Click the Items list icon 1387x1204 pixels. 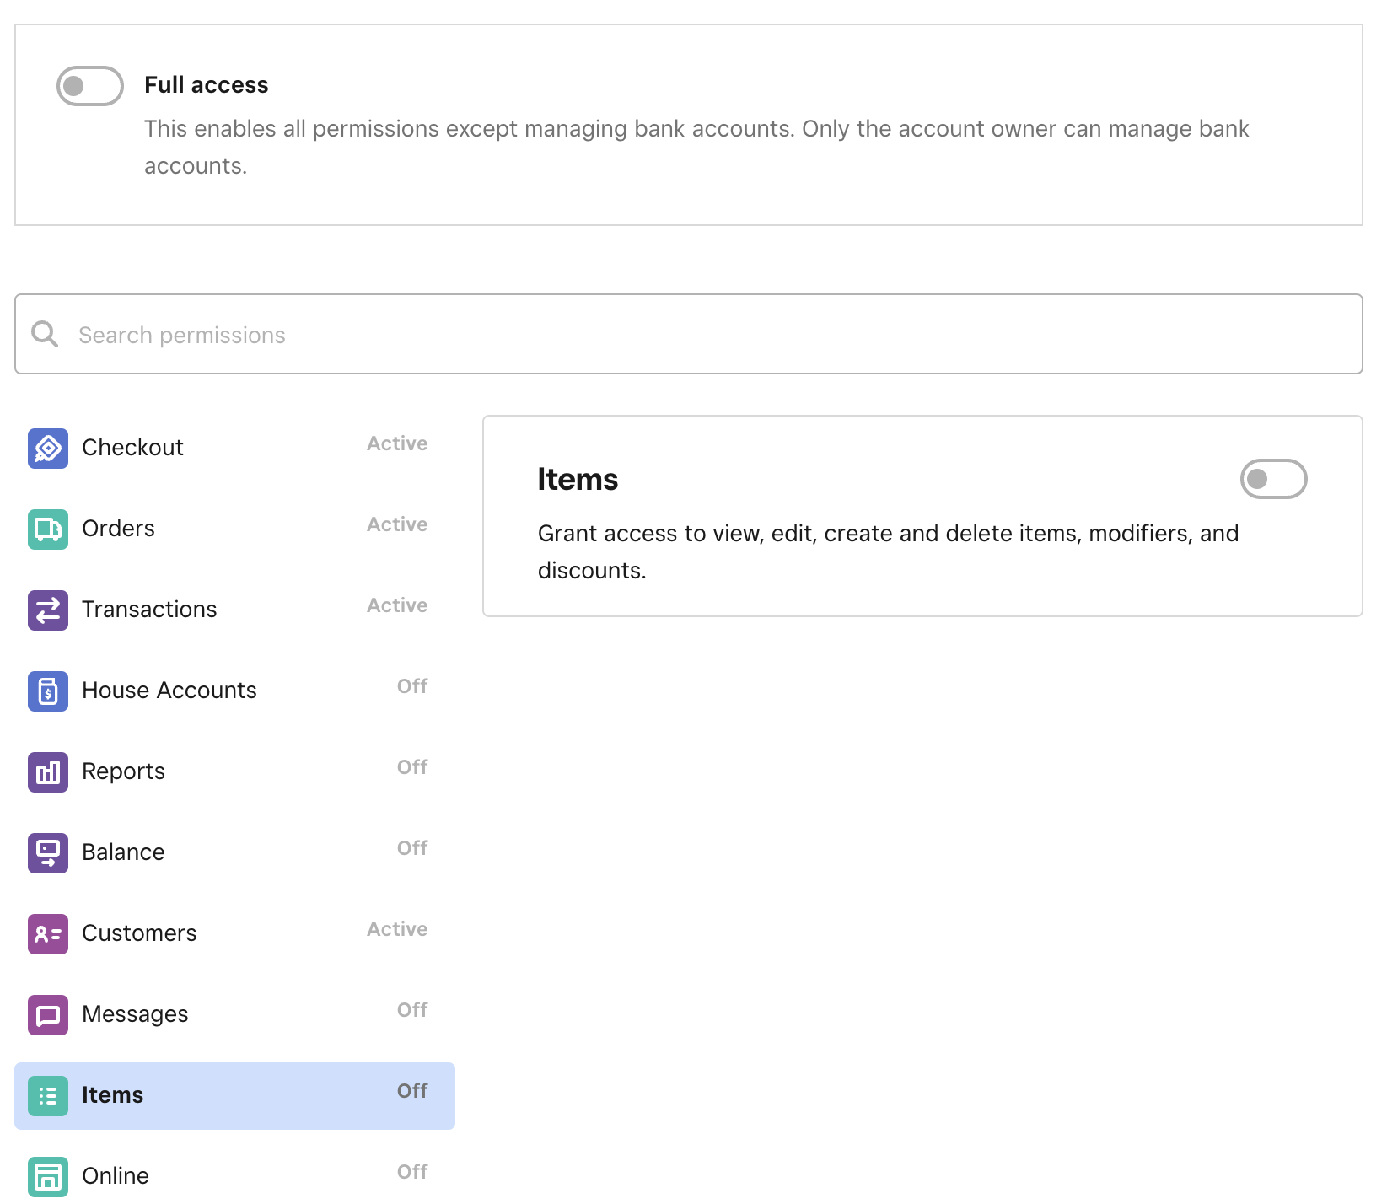tap(48, 1095)
